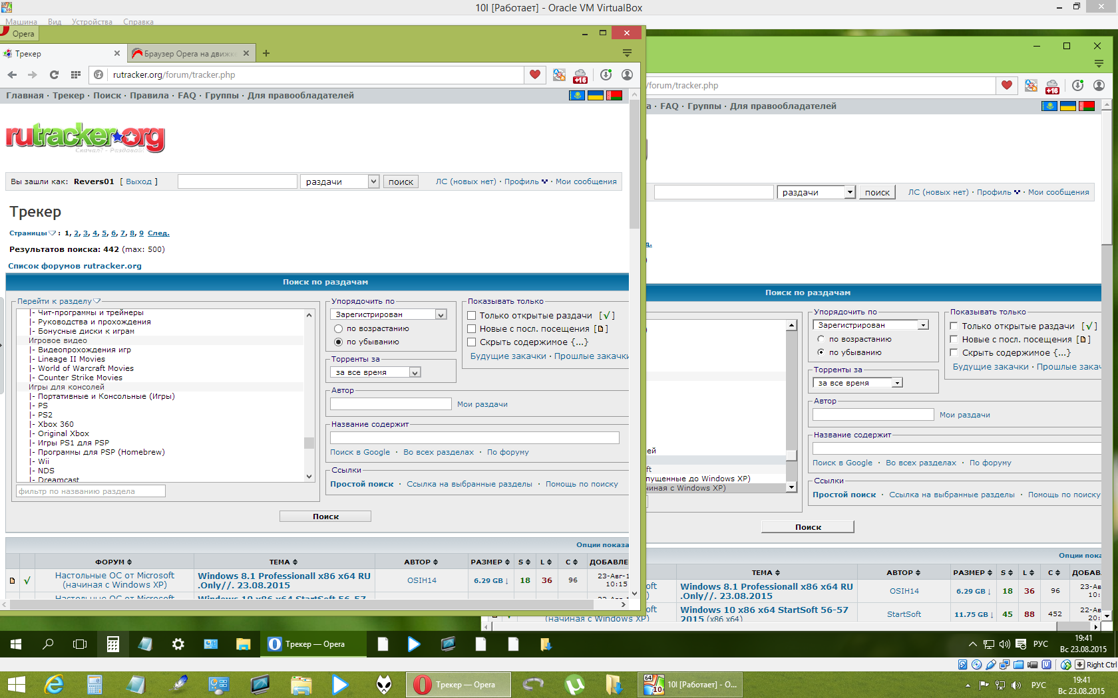Open the +16 weather extension in front window

pos(580,76)
